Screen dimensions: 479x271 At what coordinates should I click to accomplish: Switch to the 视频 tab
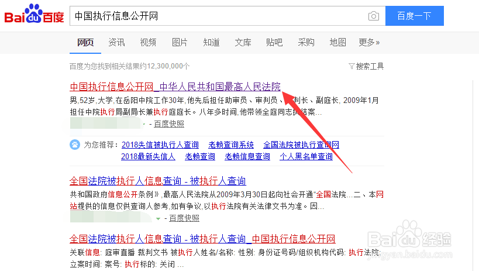pyautogui.click(x=148, y=42)
